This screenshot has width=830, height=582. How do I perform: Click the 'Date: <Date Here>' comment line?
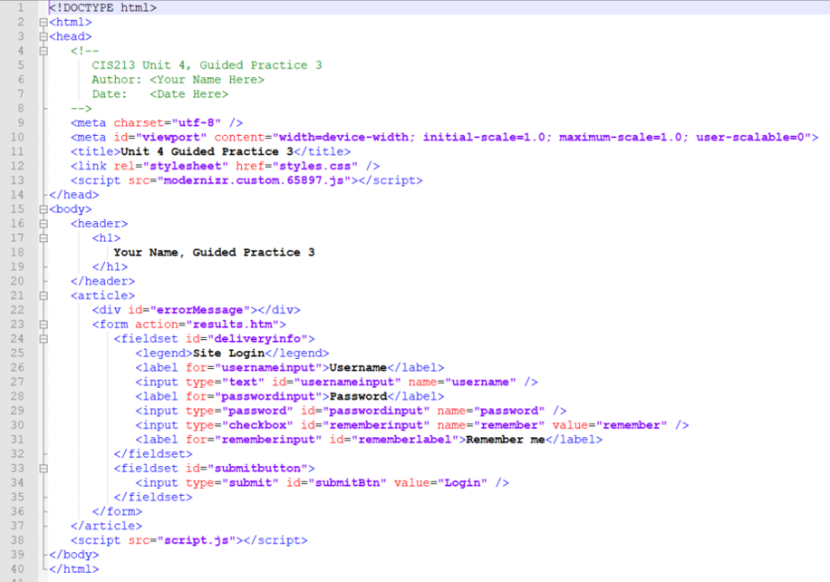pos(160,93)
